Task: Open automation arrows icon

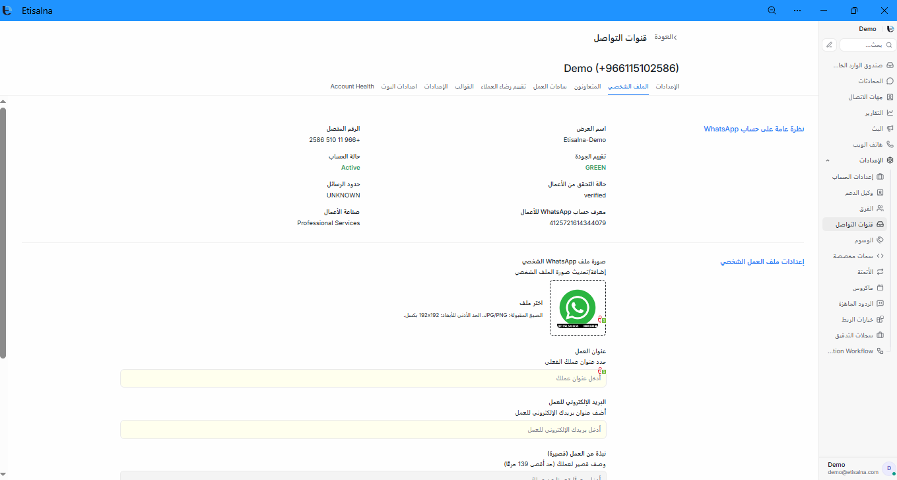Action: tap(880, 272)
